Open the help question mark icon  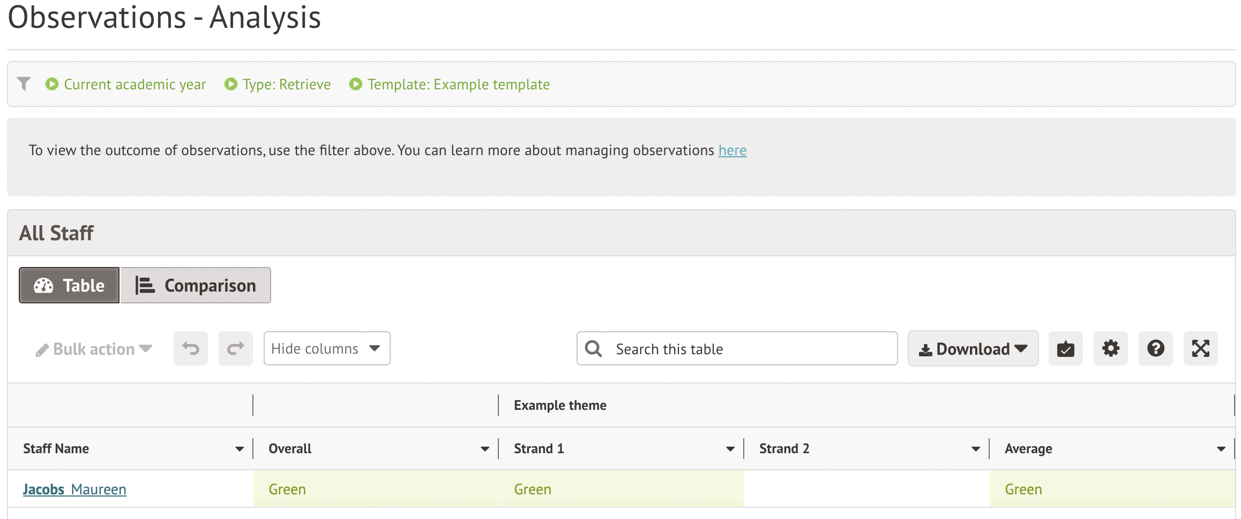[x=1155, y=349]
